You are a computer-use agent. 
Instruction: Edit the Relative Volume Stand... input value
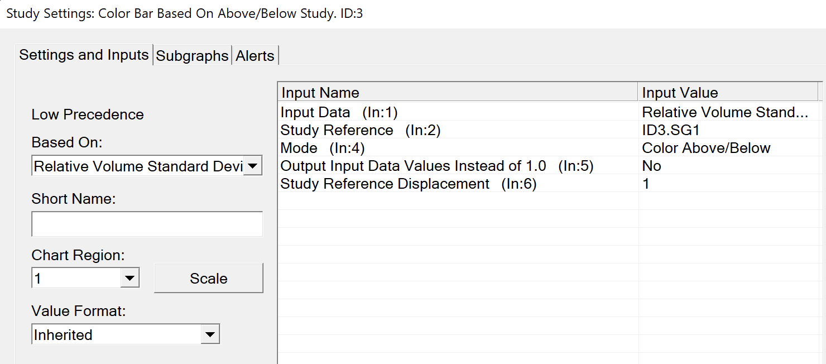click(724, 112)
